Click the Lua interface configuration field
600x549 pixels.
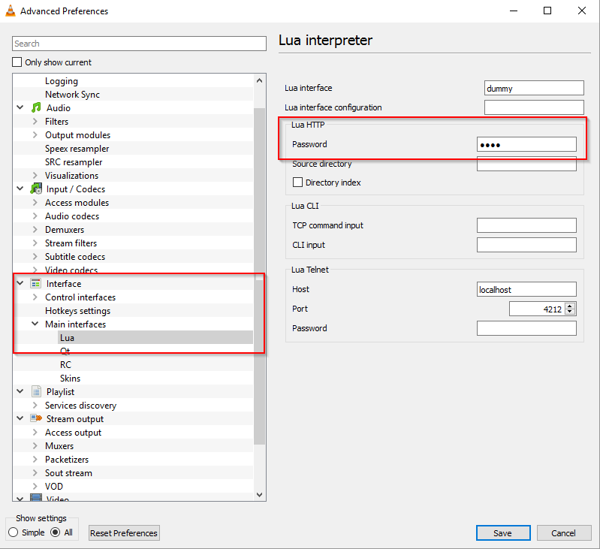pyautogui.click(x=534, y=107)
